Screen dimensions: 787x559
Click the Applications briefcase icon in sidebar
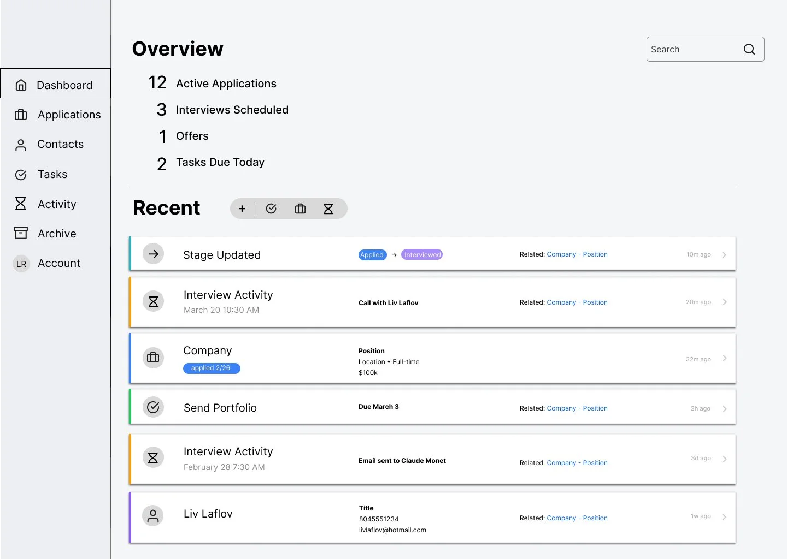pos(21,115)
